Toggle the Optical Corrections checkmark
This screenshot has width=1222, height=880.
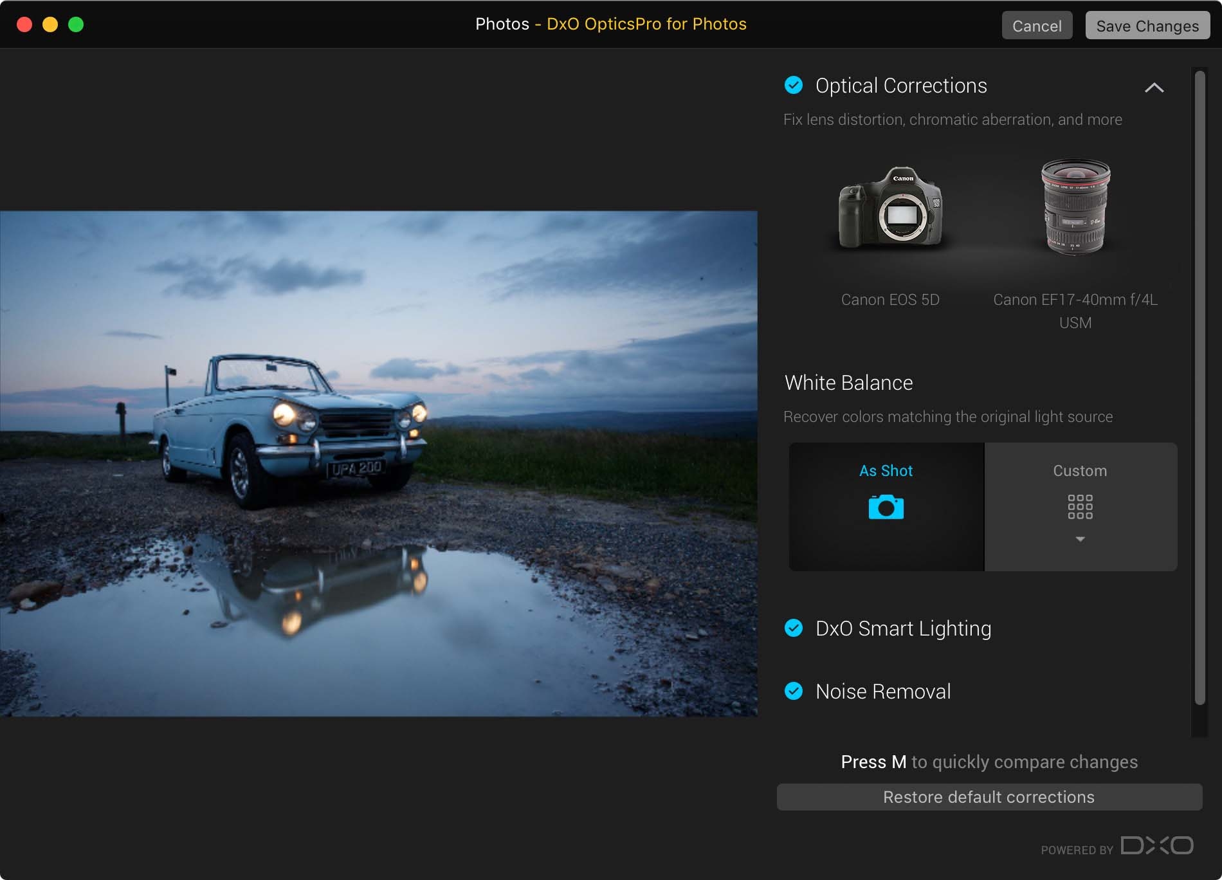[x=794, y=86]
